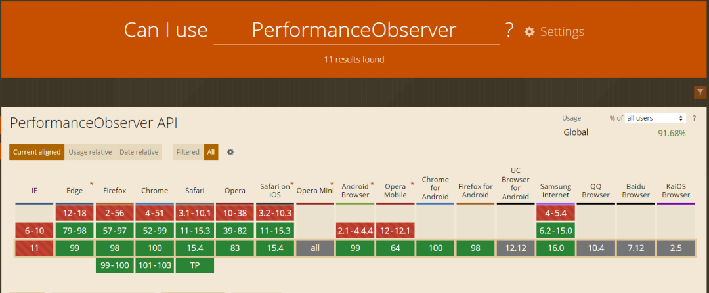The image size is (709, 293).
Task: Select Opera Mini 'all' cell
Action: tap(315, 248)
